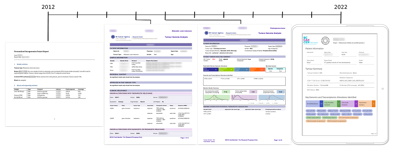
Task: Click the Microbial Content Species/Integration table
Action: [276, 69]
